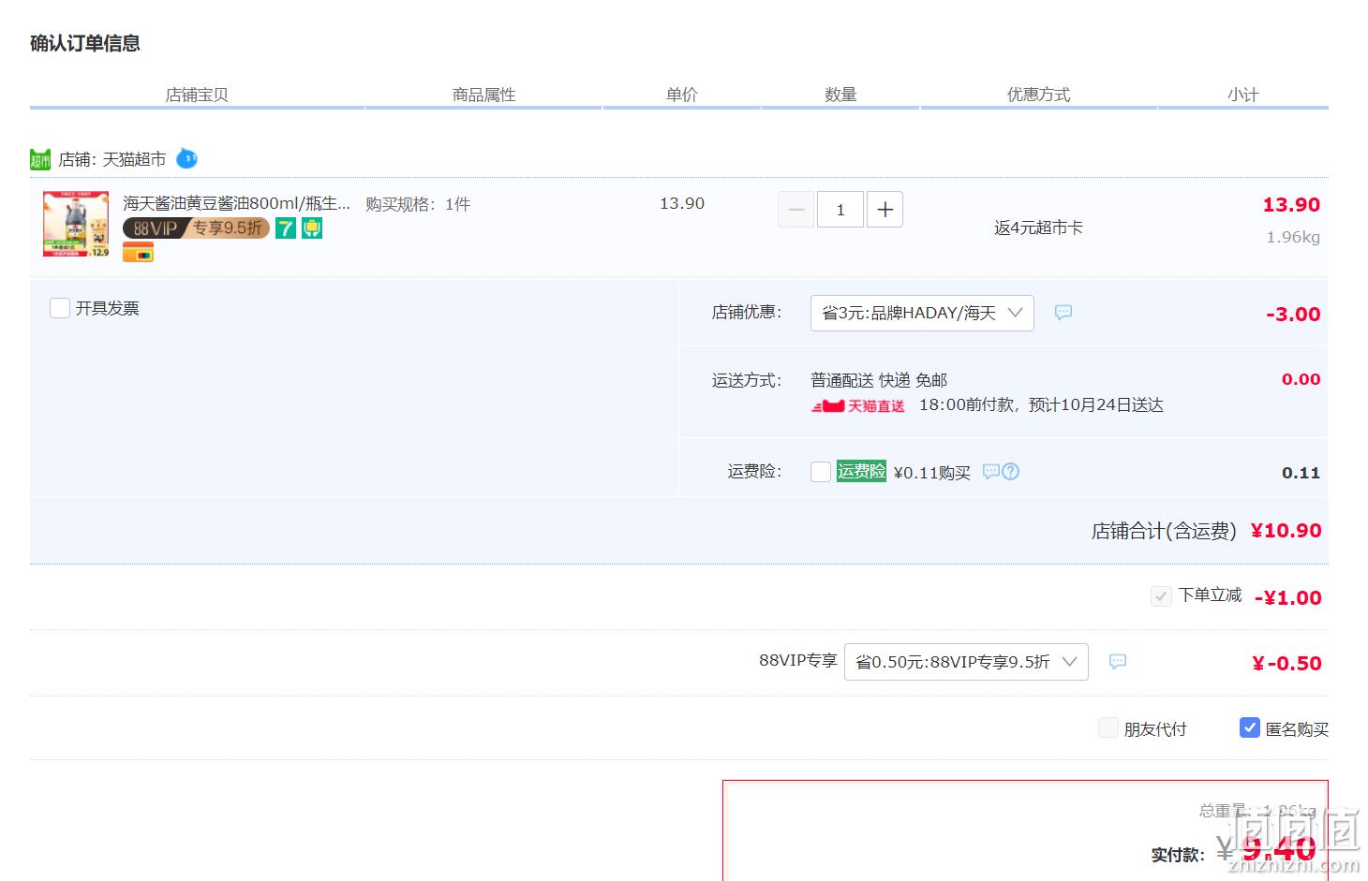Click the 返4元超市卡 promotion text
This screenshot has height=881, width=1368.
click(1038, 228)
